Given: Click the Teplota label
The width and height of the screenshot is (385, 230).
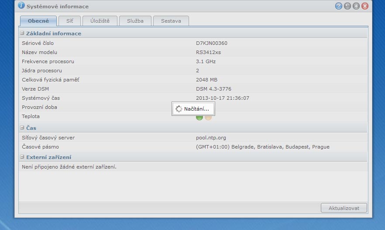Looking at the screenshot, I should coord(31,116).
